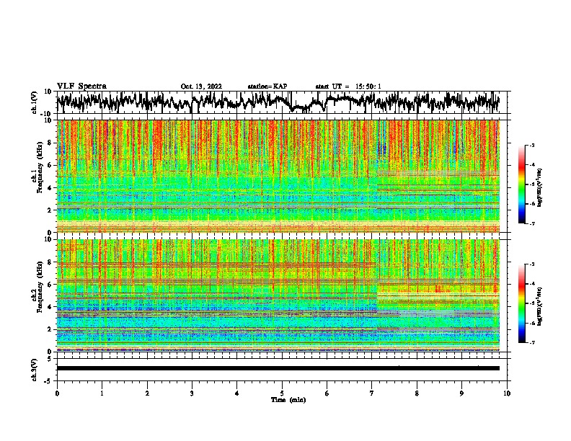Click time axis tick label "6"
Viewport: 571px width, 441px height.
click(x=327, y=393)
